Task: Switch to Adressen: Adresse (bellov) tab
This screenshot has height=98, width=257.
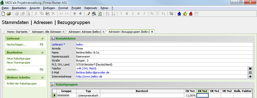Action: 85,32
